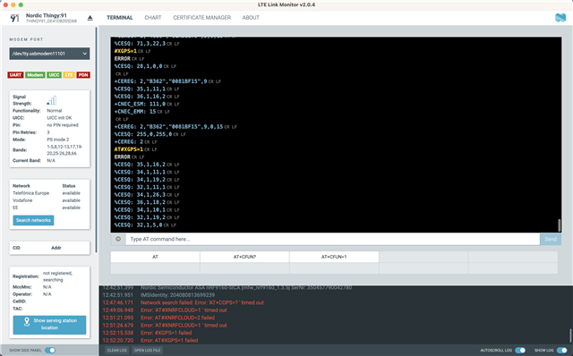Click the CID column header

pyautogui.click(x=16, y=248)
